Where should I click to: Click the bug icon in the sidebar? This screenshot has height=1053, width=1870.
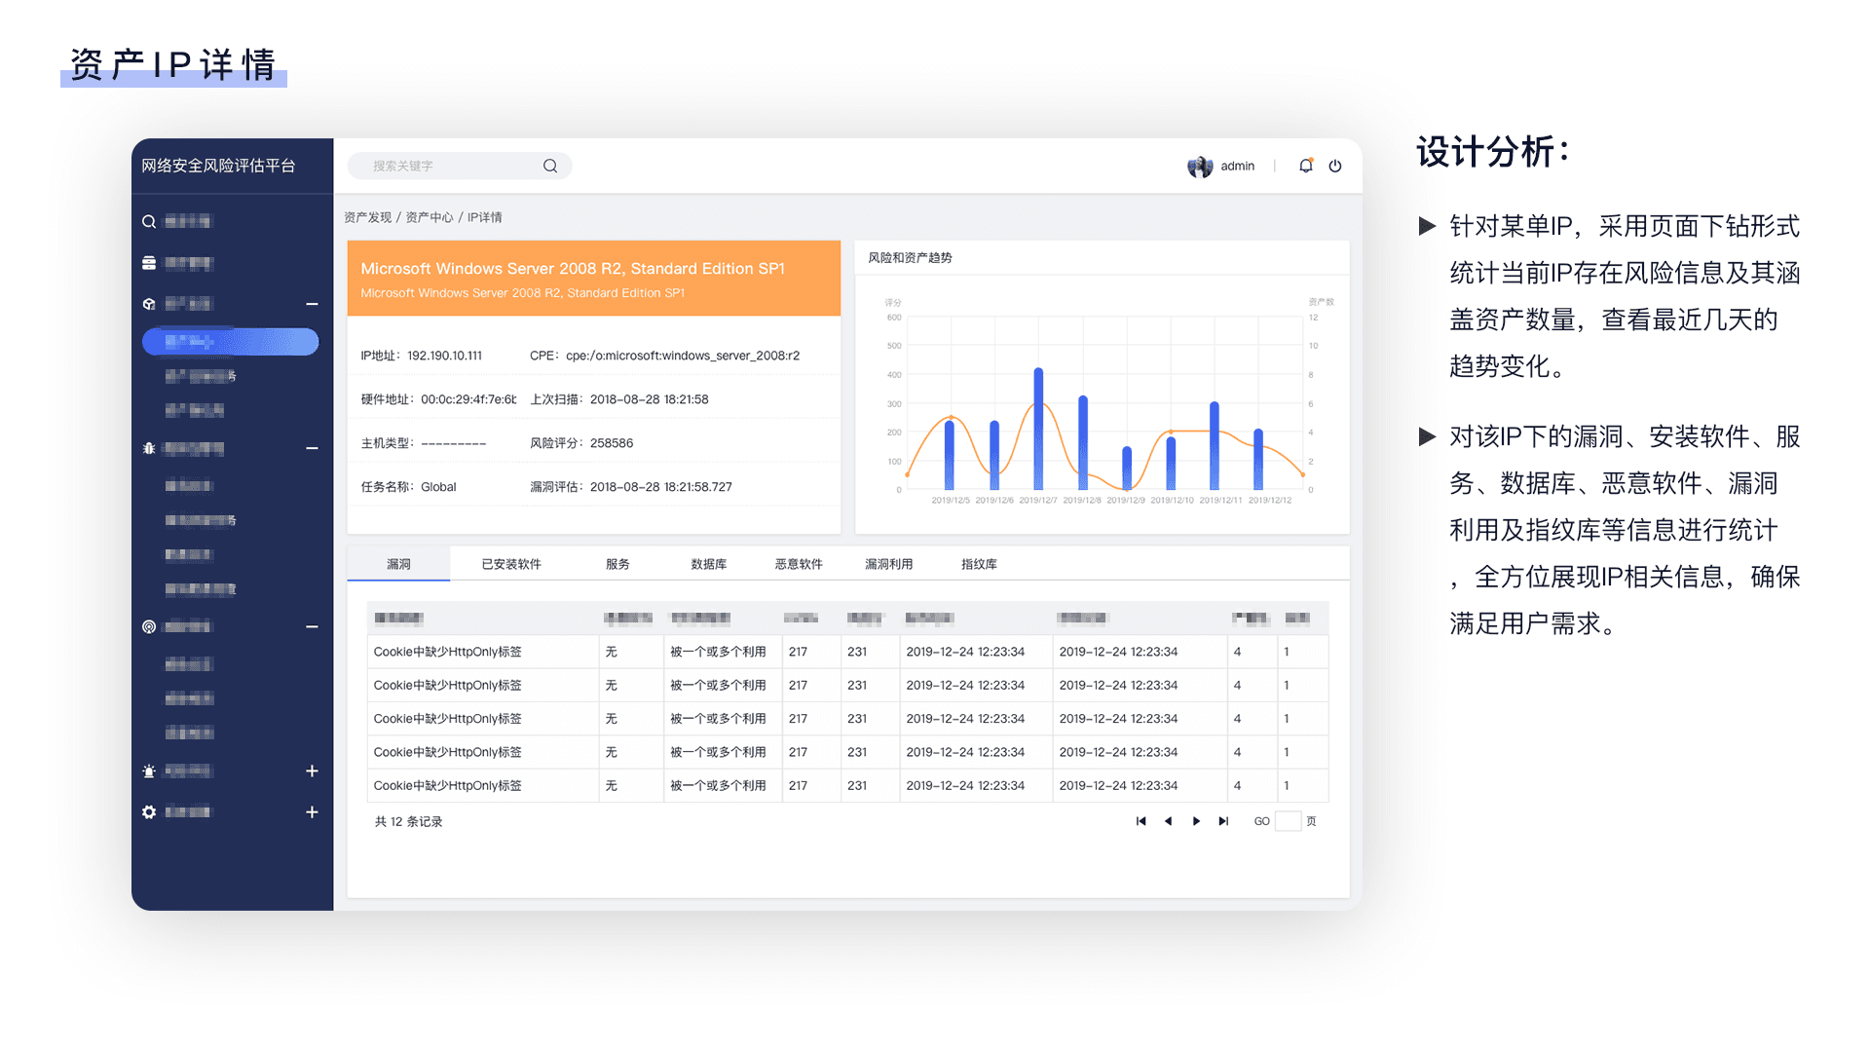(x=149, y=448)
